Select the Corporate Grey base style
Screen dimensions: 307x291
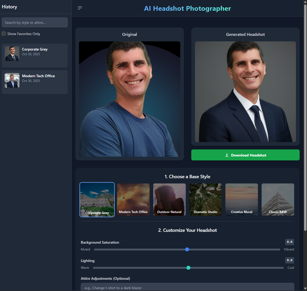click(97, 200)
